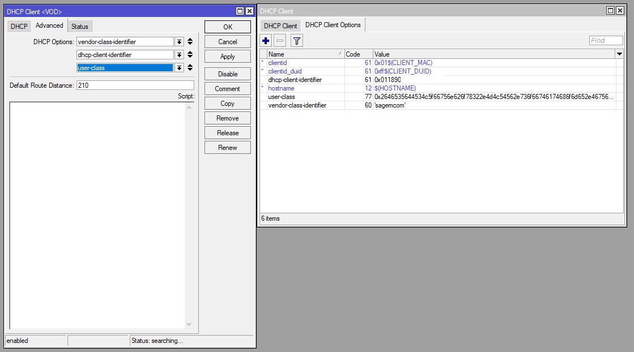
Task: Click the highlighted user-class option field
Action: click(x=125, y=68)
